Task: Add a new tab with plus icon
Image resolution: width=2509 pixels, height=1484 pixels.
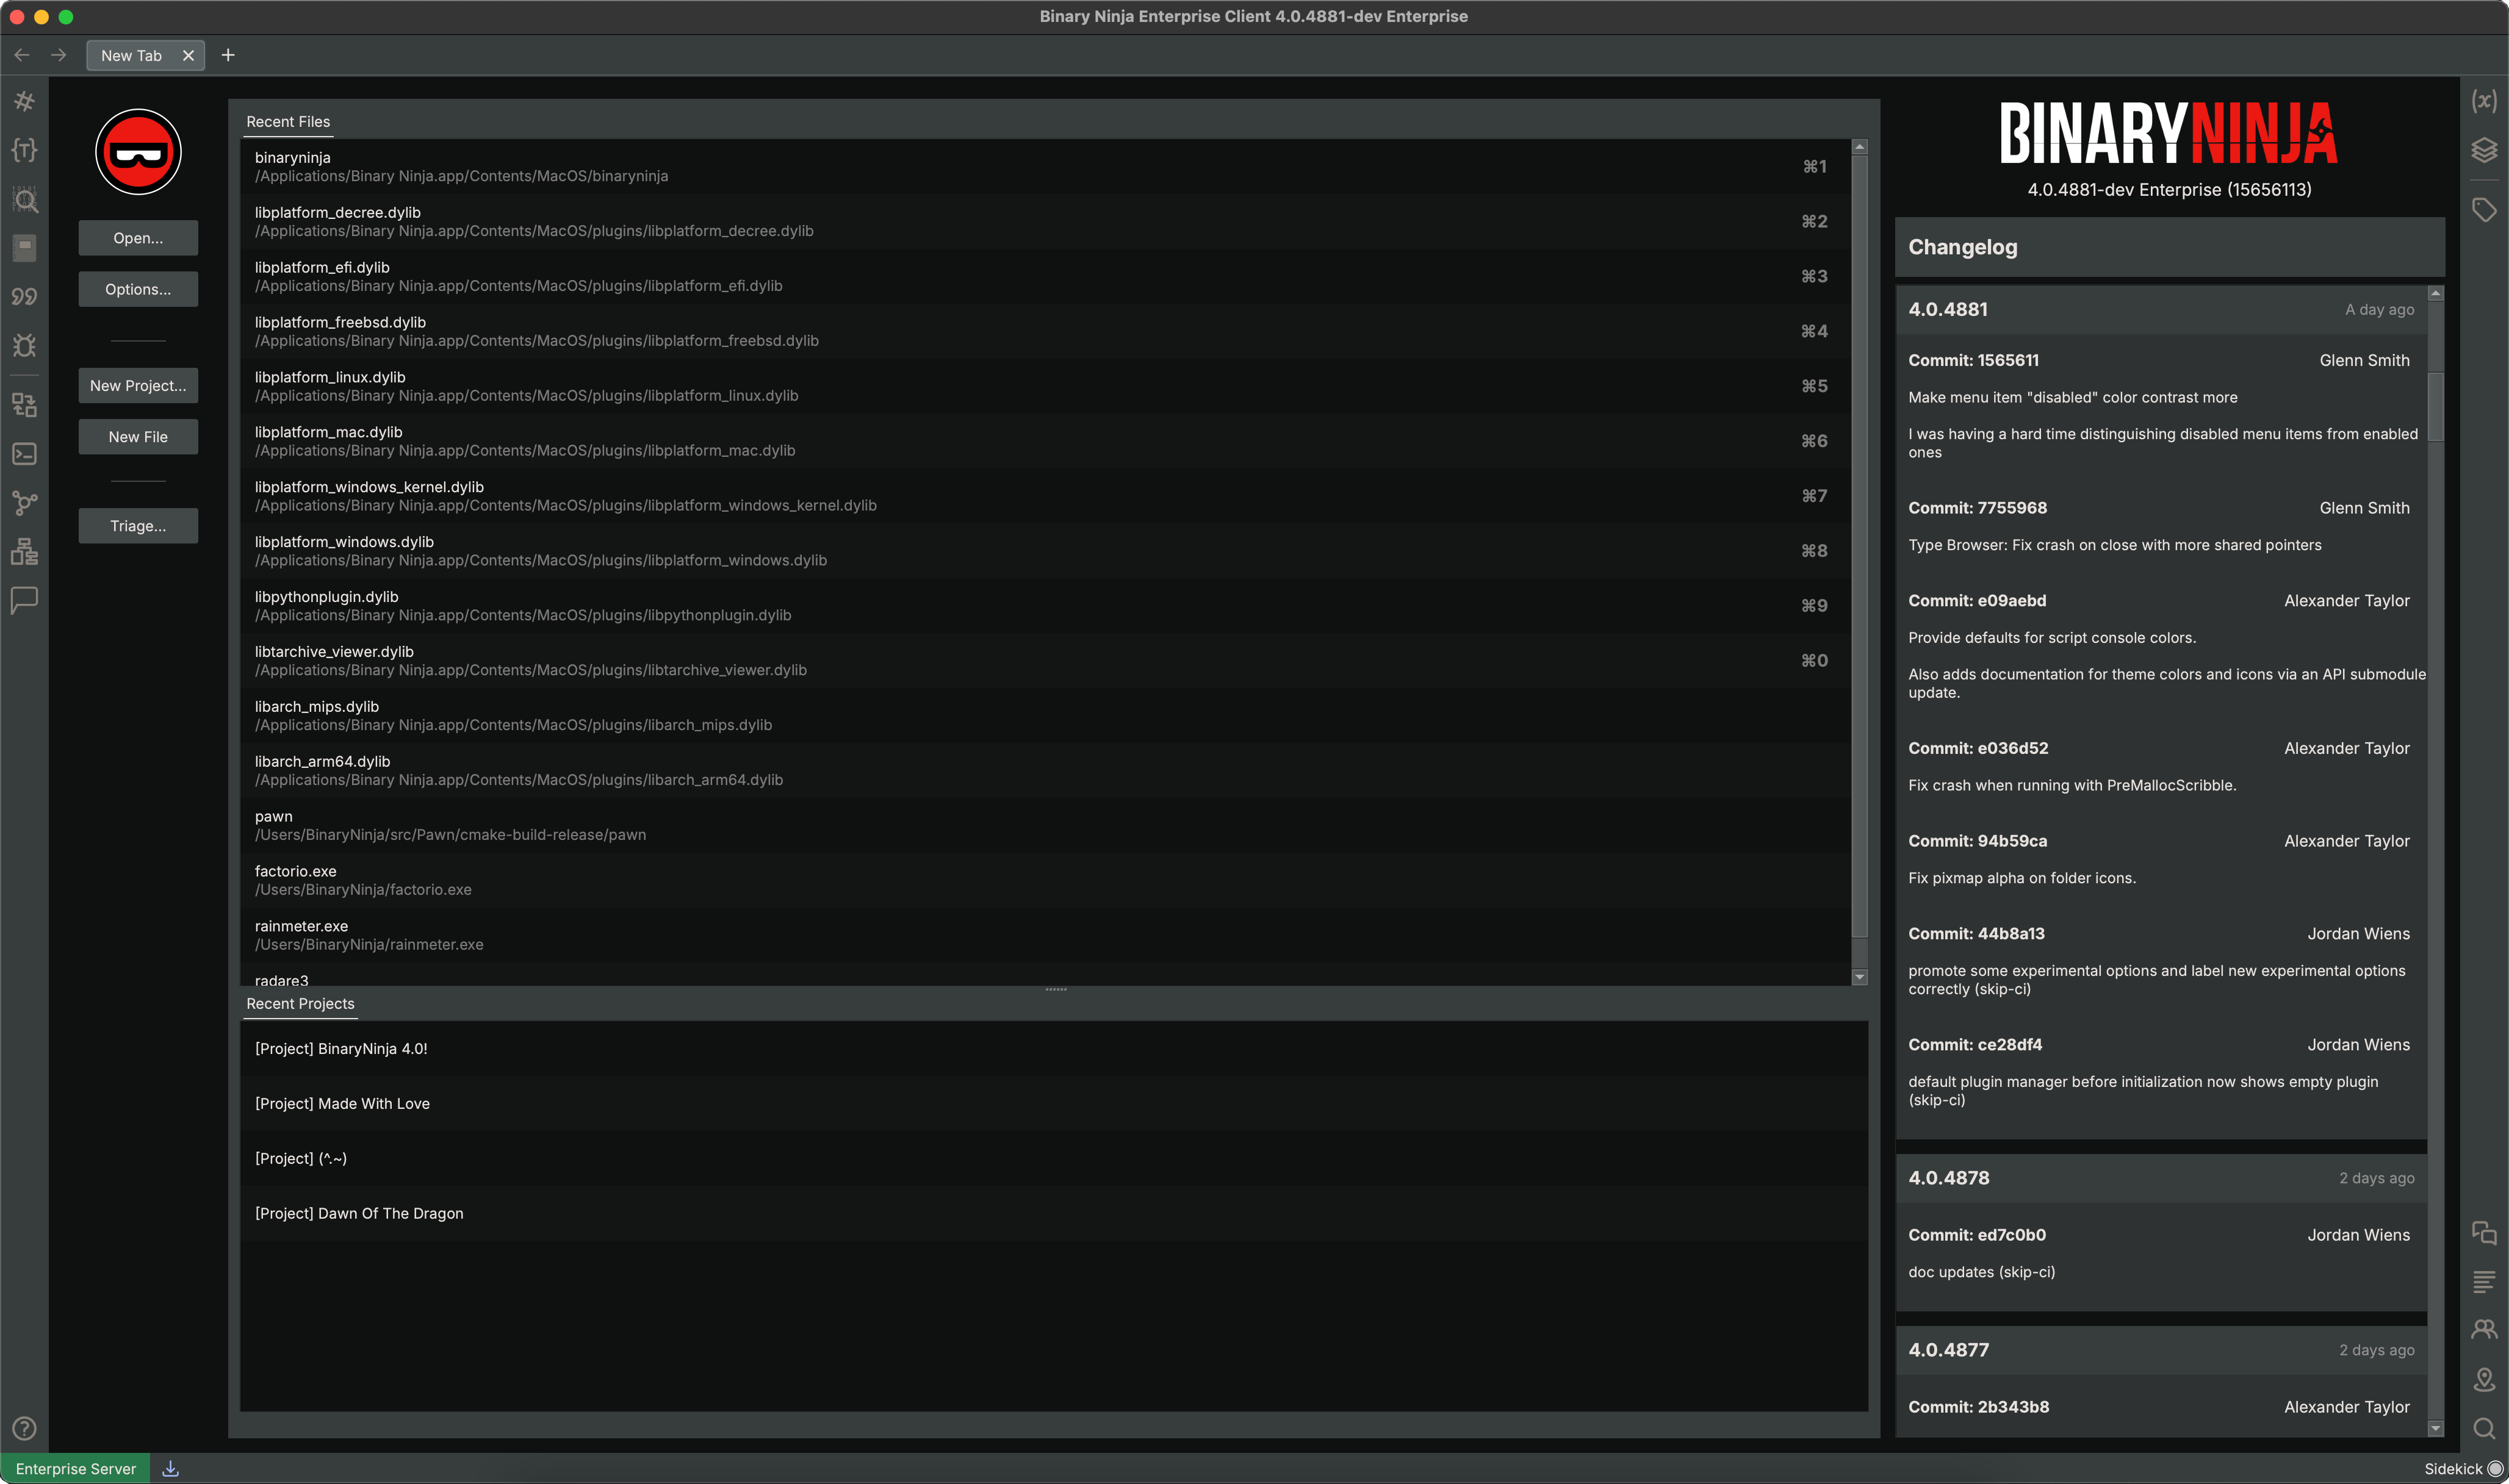Action: click(x=228, y=55)
